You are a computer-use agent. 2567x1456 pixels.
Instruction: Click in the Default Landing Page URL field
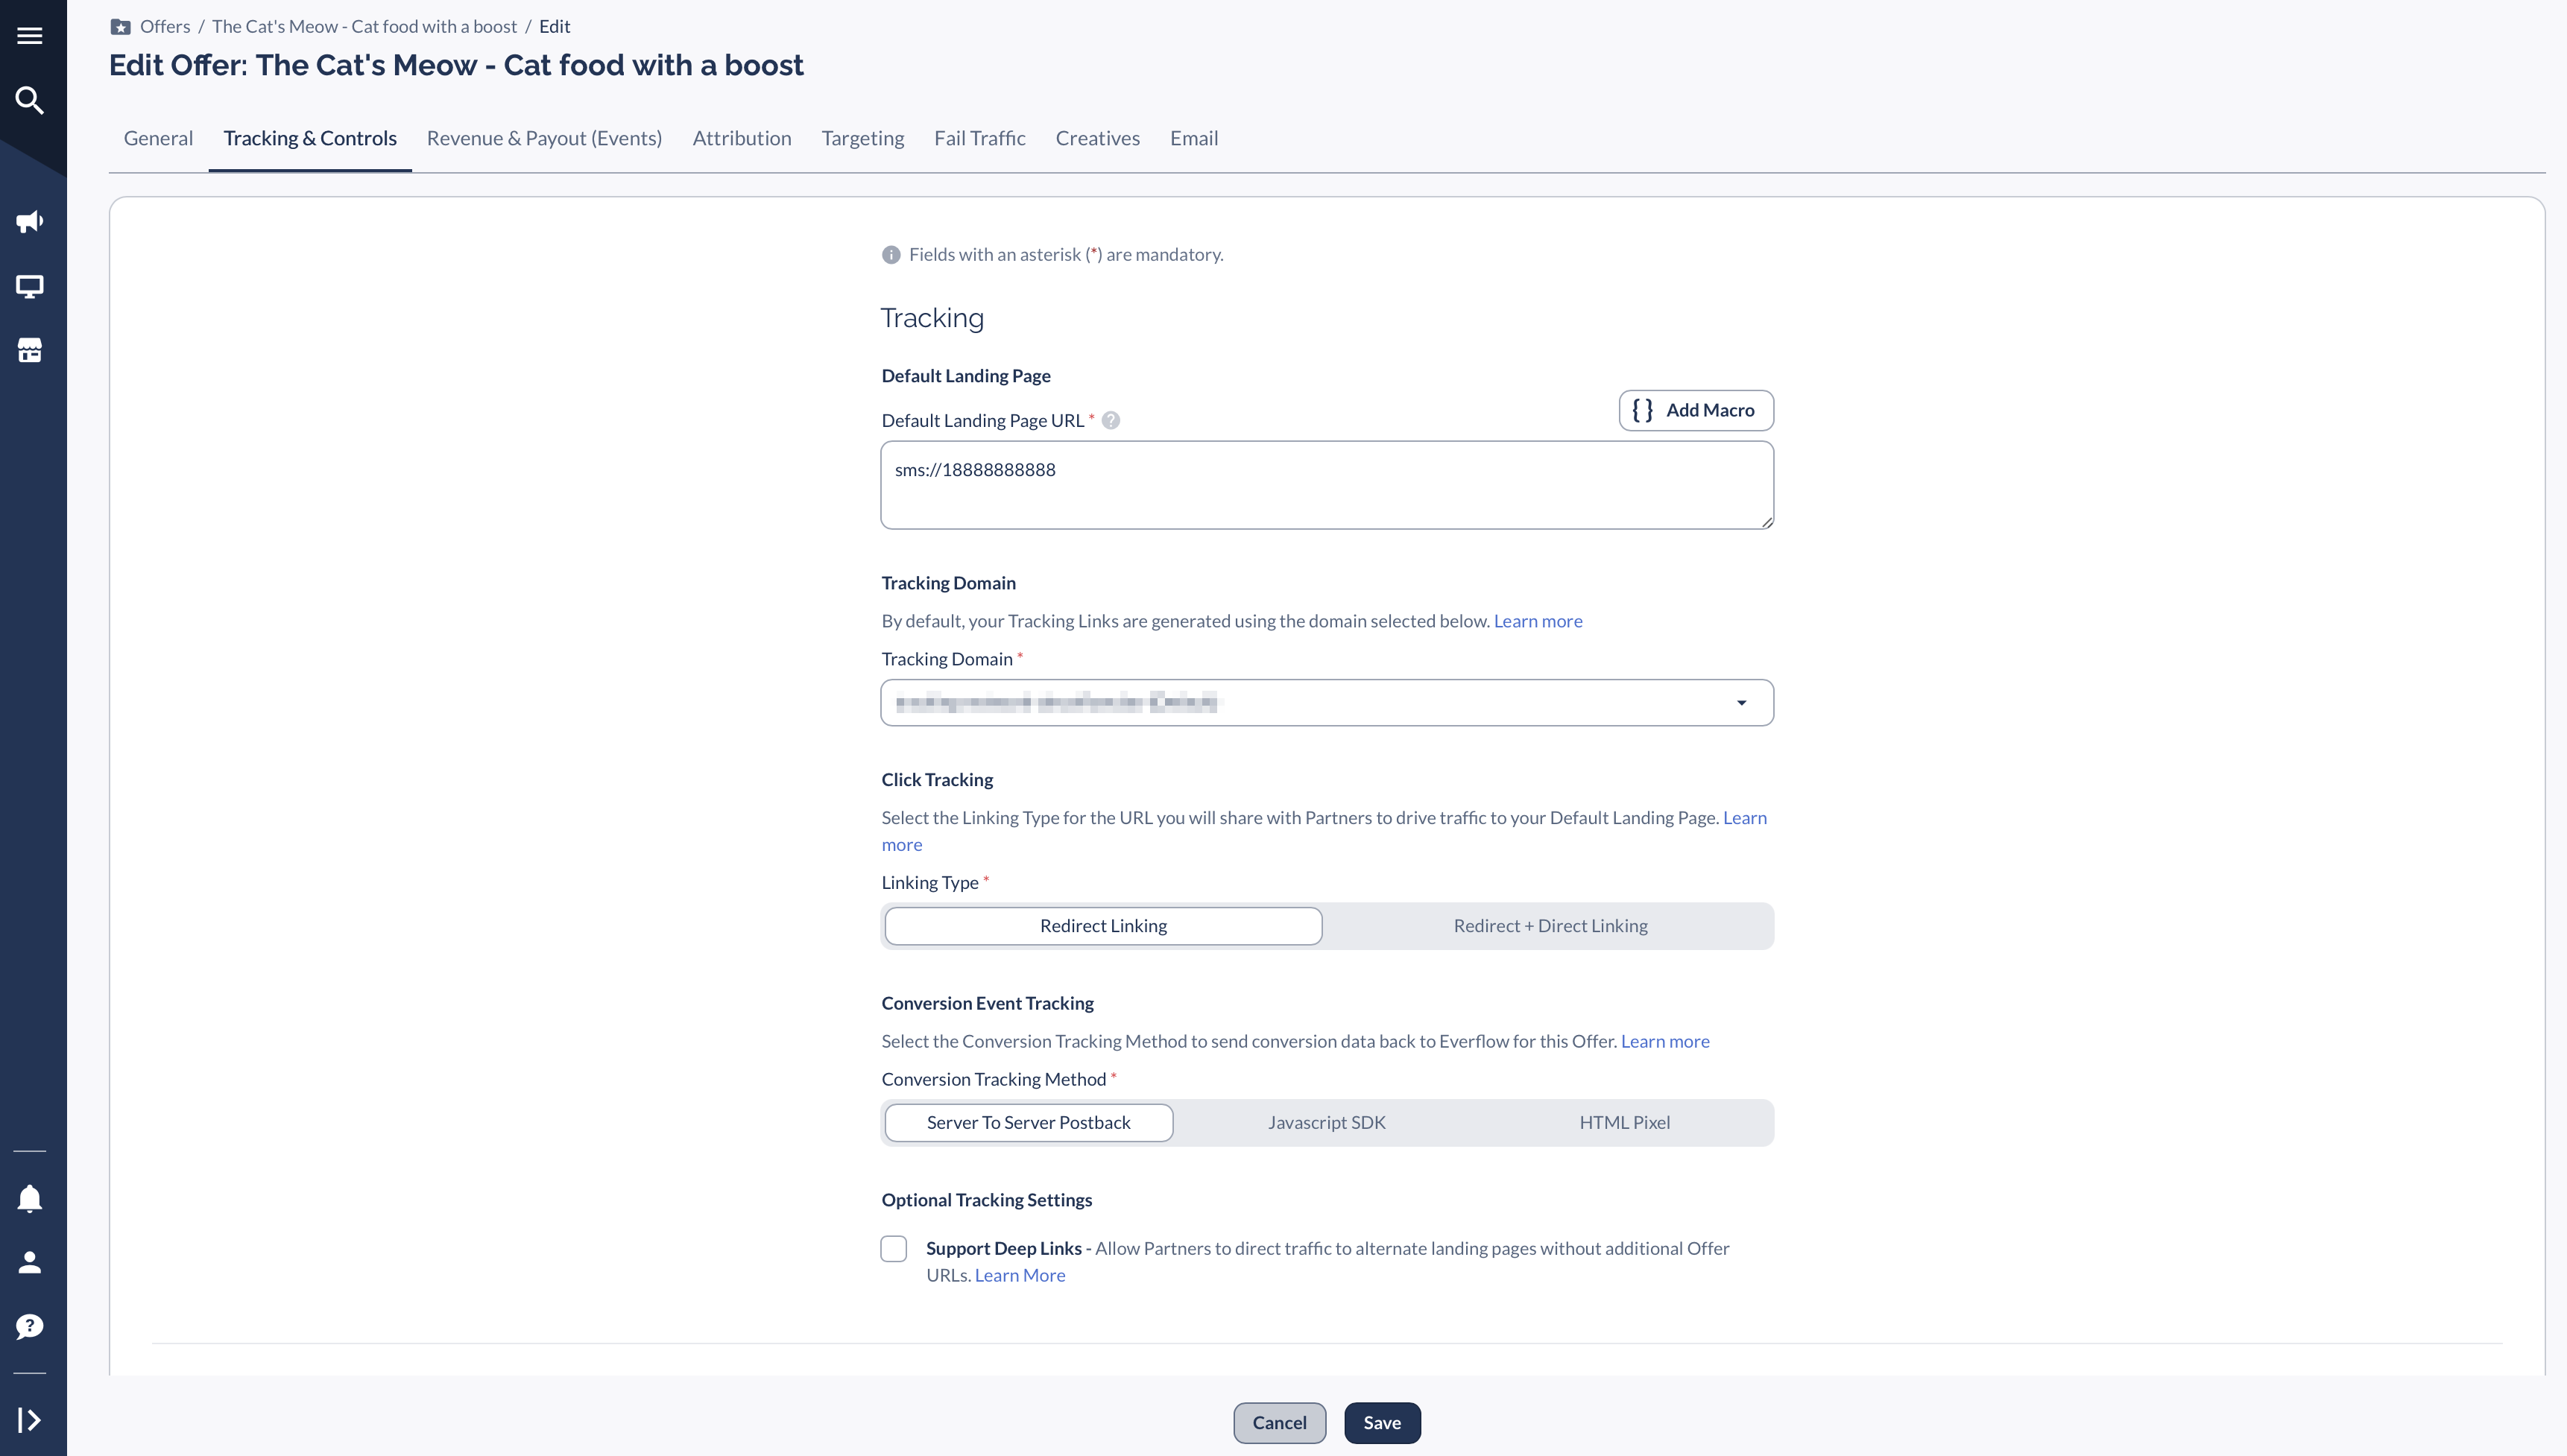point(1327,485)
